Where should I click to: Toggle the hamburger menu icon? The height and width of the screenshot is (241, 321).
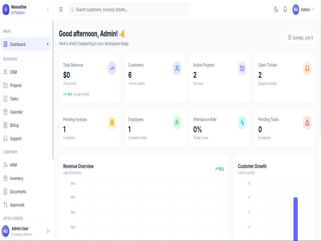(x=61, y=9)
